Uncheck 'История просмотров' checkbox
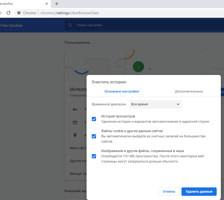 coord(94,119)
